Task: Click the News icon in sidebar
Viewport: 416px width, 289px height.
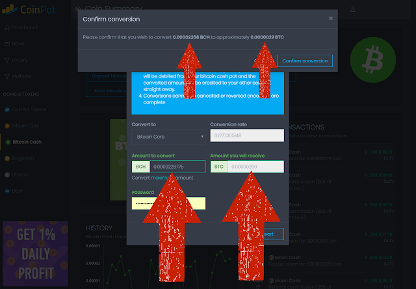Action: (7, 44)
